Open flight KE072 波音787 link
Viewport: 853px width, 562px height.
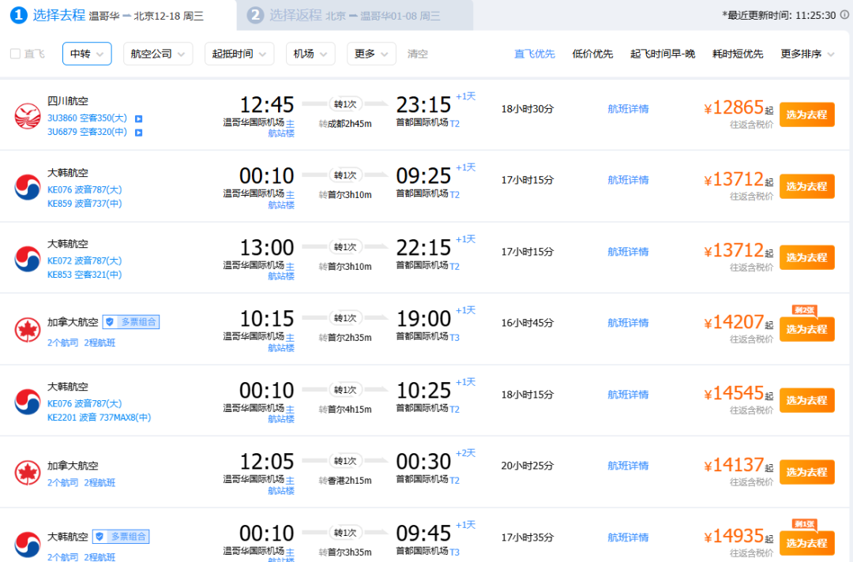[85, 261]
